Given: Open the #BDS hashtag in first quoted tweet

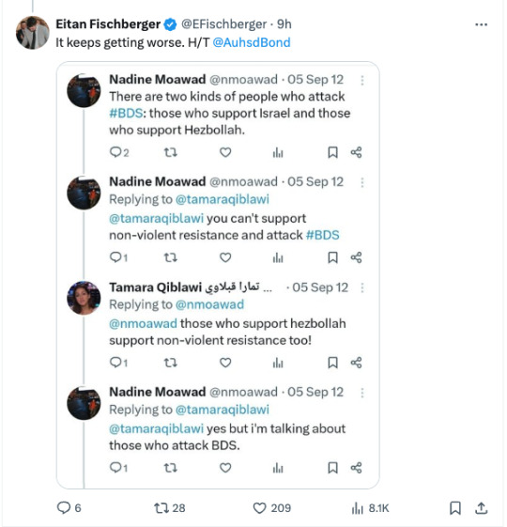Looking at the screenshot, I should pyautogui.click(x=127, y=114).
